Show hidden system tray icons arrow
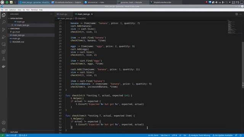The height and width of the screenshot is (137, 244). (230, 2)
